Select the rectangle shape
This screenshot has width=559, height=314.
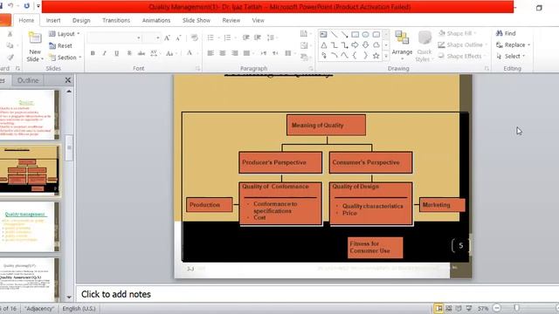(x=355, y=35)
